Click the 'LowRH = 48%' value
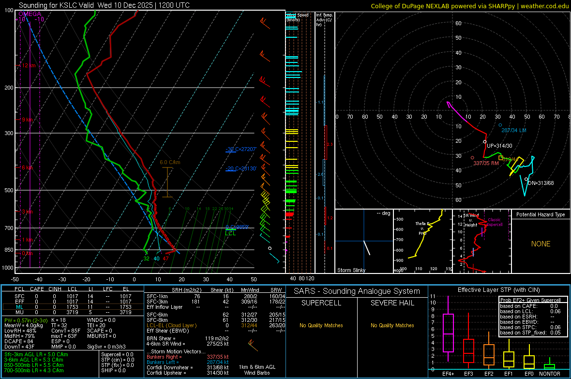571x379 pixels. pos(20,331)
